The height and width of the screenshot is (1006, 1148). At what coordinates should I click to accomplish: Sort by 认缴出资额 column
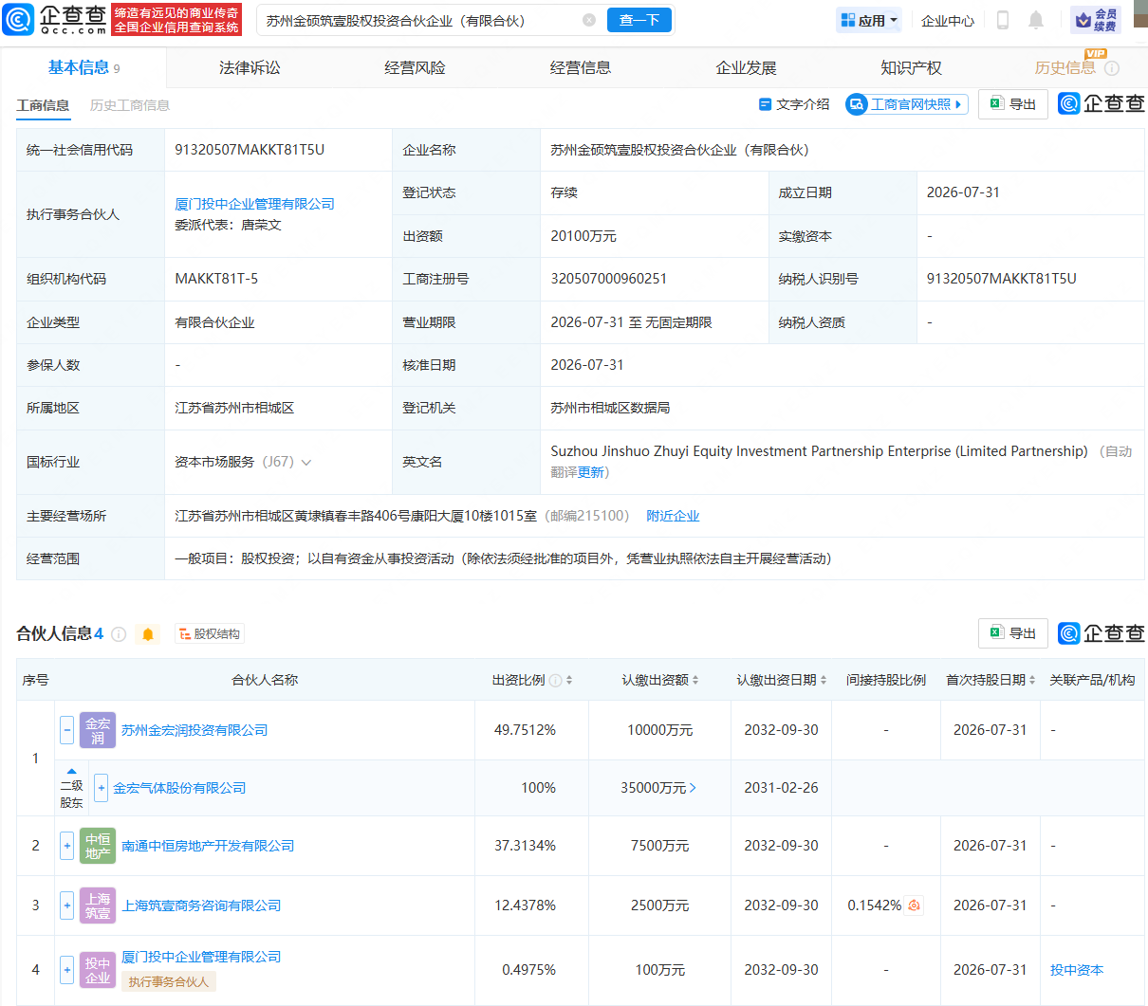[x=695, y=680]
